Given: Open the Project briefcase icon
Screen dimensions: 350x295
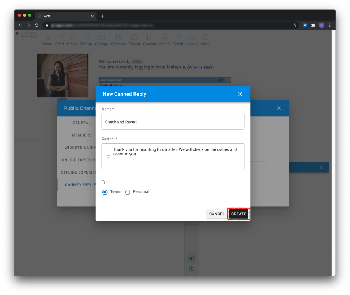Looking at the screenshot, I should pyautogui.click(x=134, y=38).
